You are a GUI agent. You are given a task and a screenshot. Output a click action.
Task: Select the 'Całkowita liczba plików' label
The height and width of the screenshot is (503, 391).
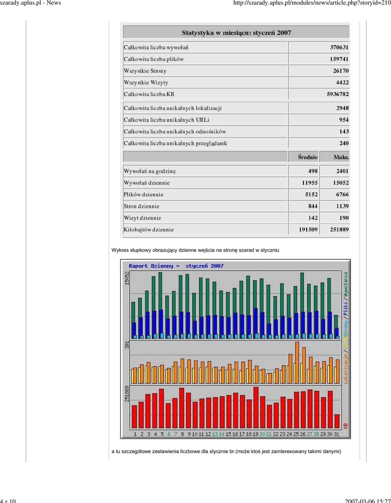154,59
